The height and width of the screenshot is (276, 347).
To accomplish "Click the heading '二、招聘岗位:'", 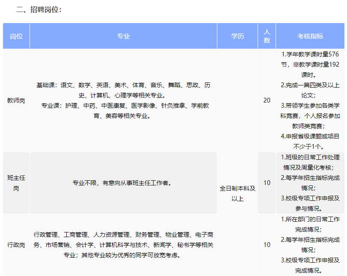I will pyautogui.click(x=39, y=9).
